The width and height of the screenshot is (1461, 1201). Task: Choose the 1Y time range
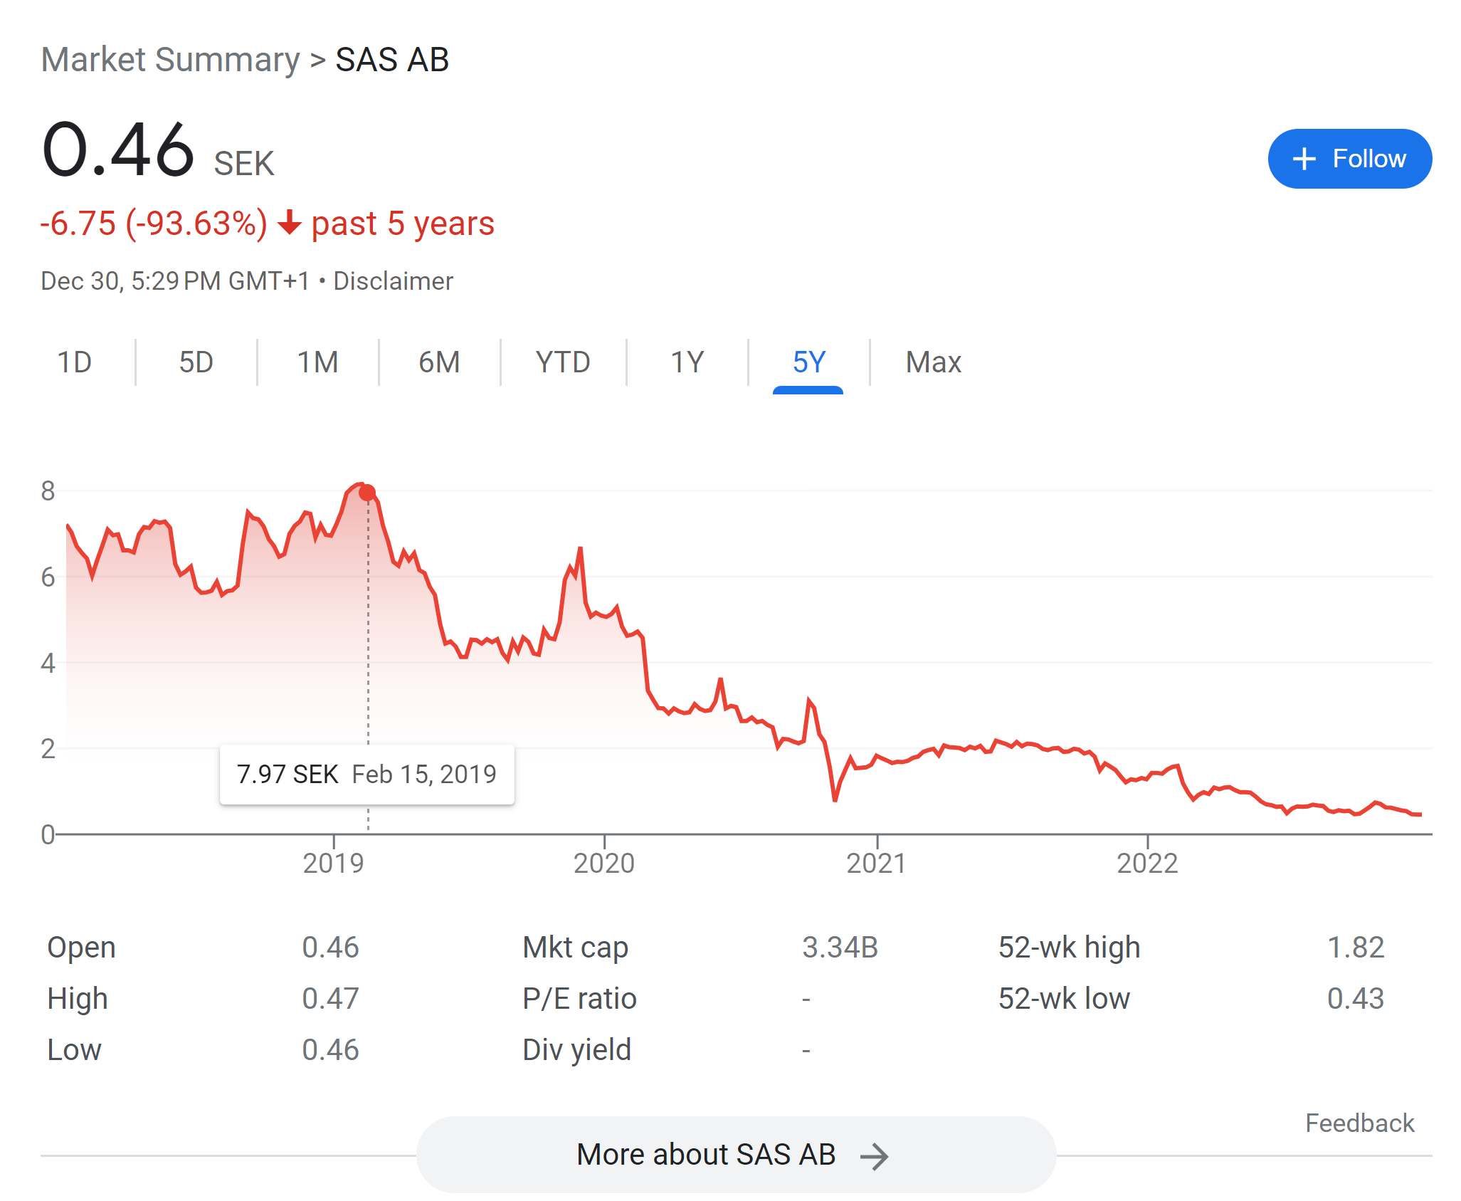pyautogui.click(x=687, y=362)
